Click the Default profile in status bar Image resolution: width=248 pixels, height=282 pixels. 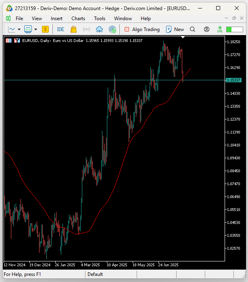pos(95,274)
